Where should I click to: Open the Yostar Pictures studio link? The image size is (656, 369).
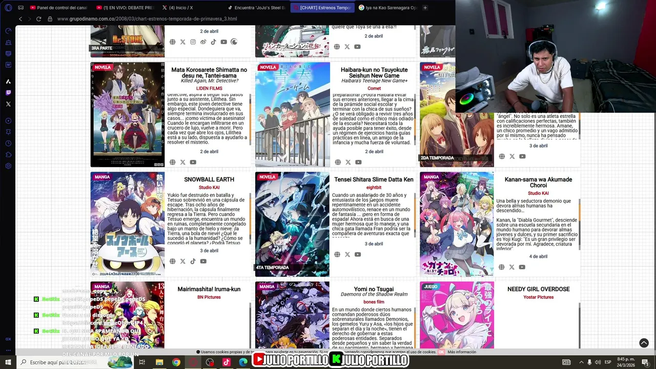(538, 297)
